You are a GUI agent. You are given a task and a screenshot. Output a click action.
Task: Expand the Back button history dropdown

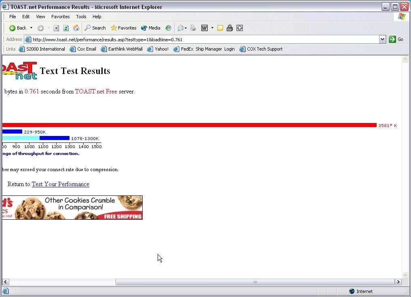(x=31, y=28)
